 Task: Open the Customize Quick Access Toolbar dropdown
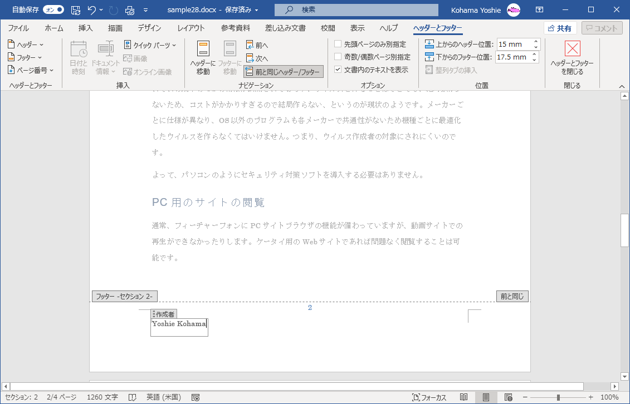coord(145,10)
